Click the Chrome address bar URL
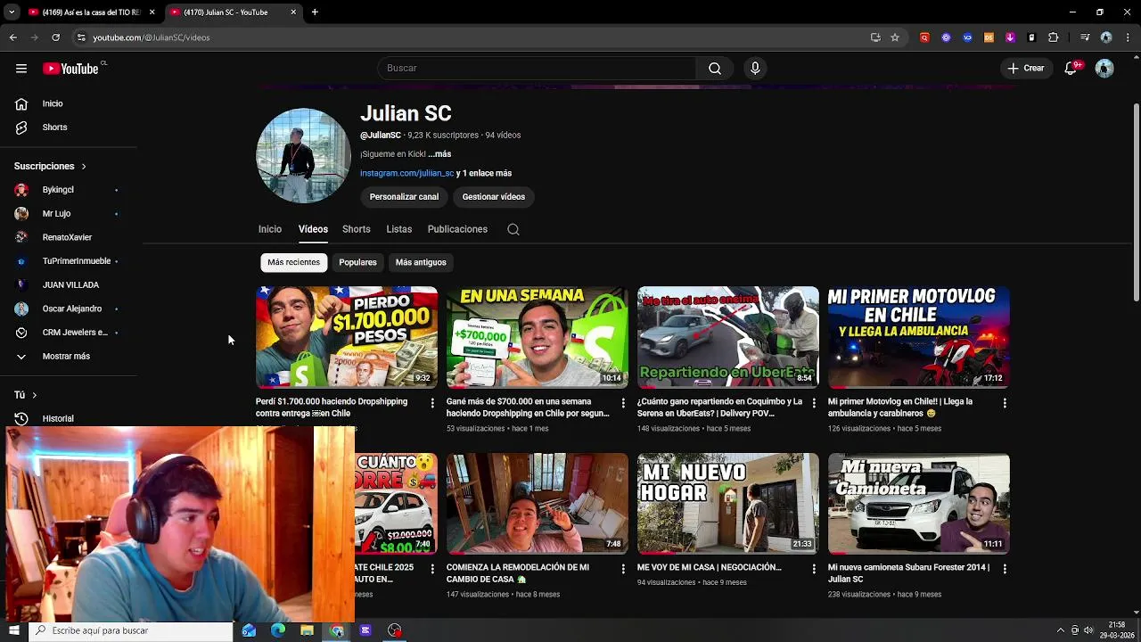Image resolution: width=1141 pixels, height=642 pixels. 152,37
